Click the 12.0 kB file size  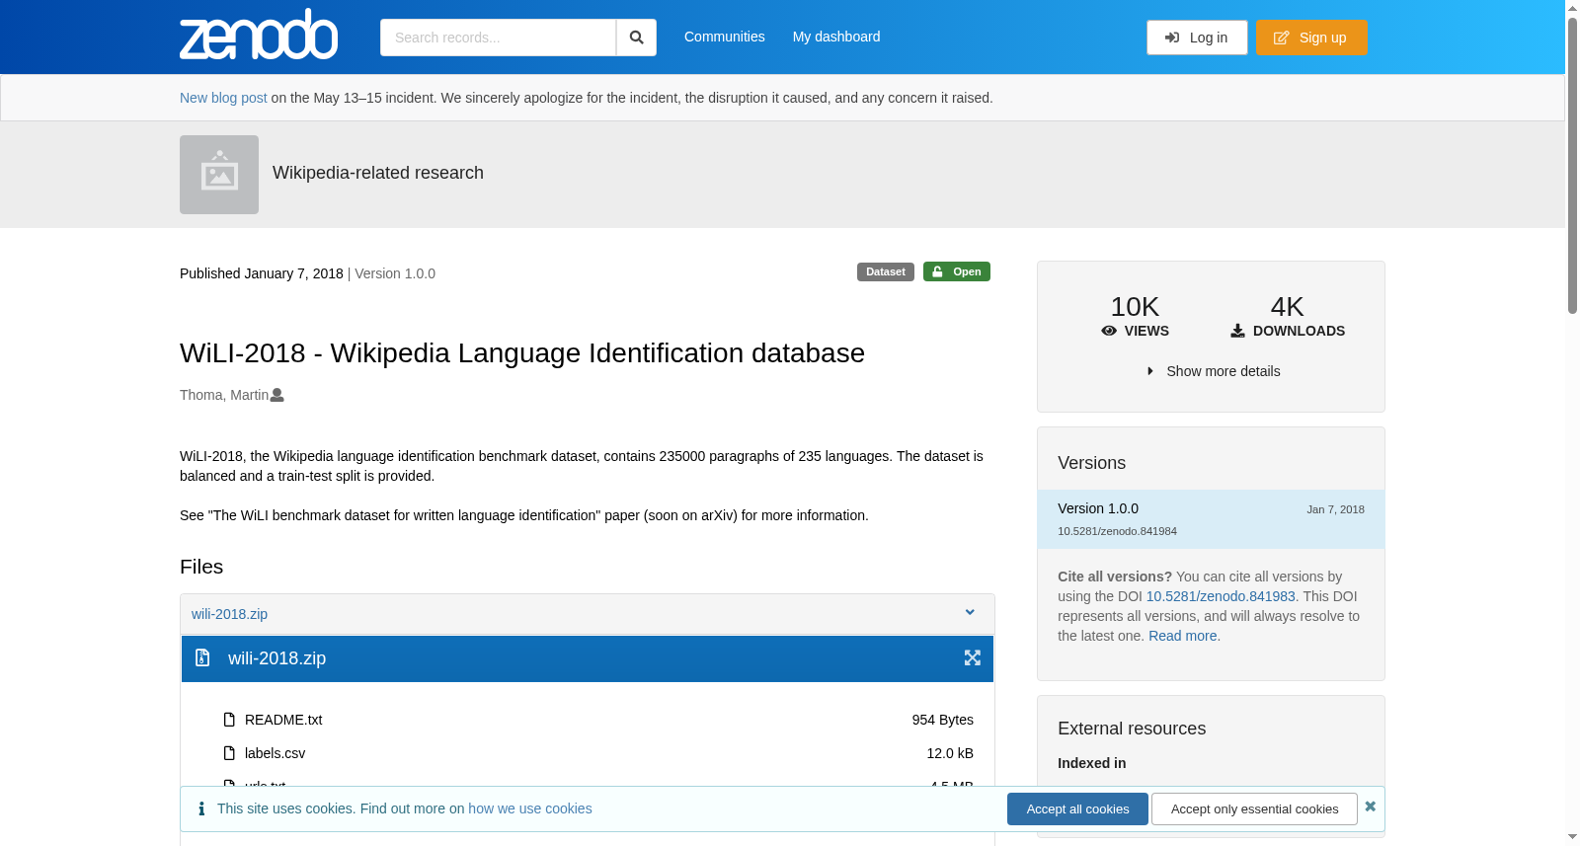click(x=950, y=753)
